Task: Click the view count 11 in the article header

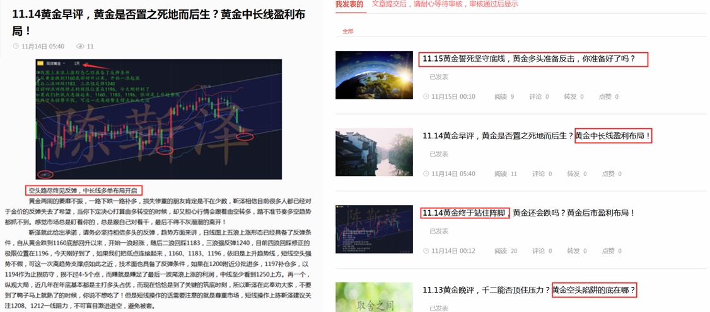Action: 90,46
